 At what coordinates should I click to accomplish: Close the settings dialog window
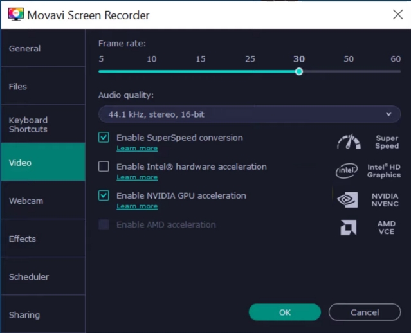[398, 14]
